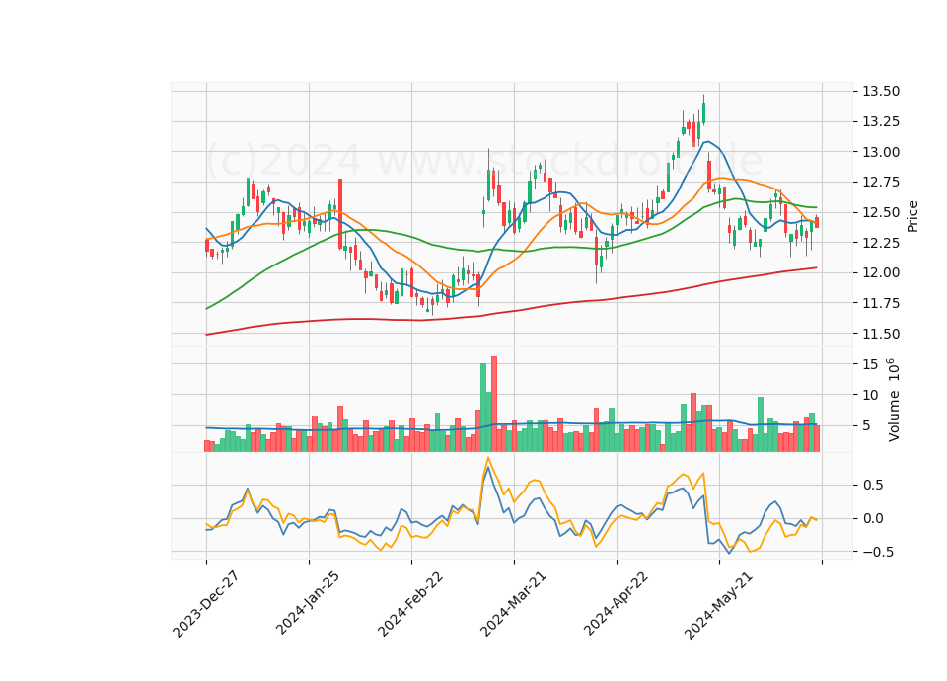The height and width of the screenshot is (681, 947).
Task: Click the tallest green volume bar
Action: [483, 408]
